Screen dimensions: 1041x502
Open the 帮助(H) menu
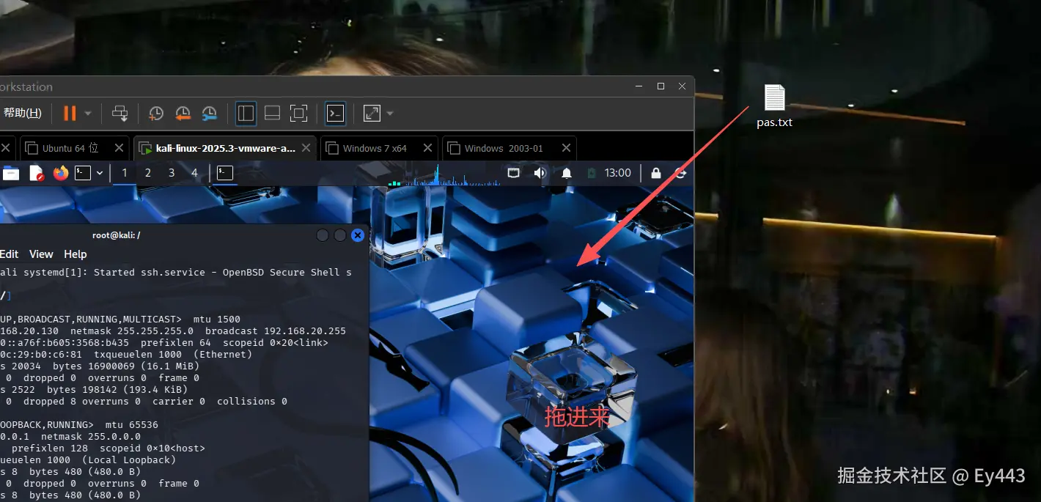[22, 113]
